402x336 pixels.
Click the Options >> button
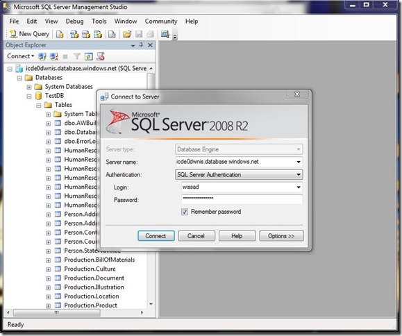tap(281, 235)
